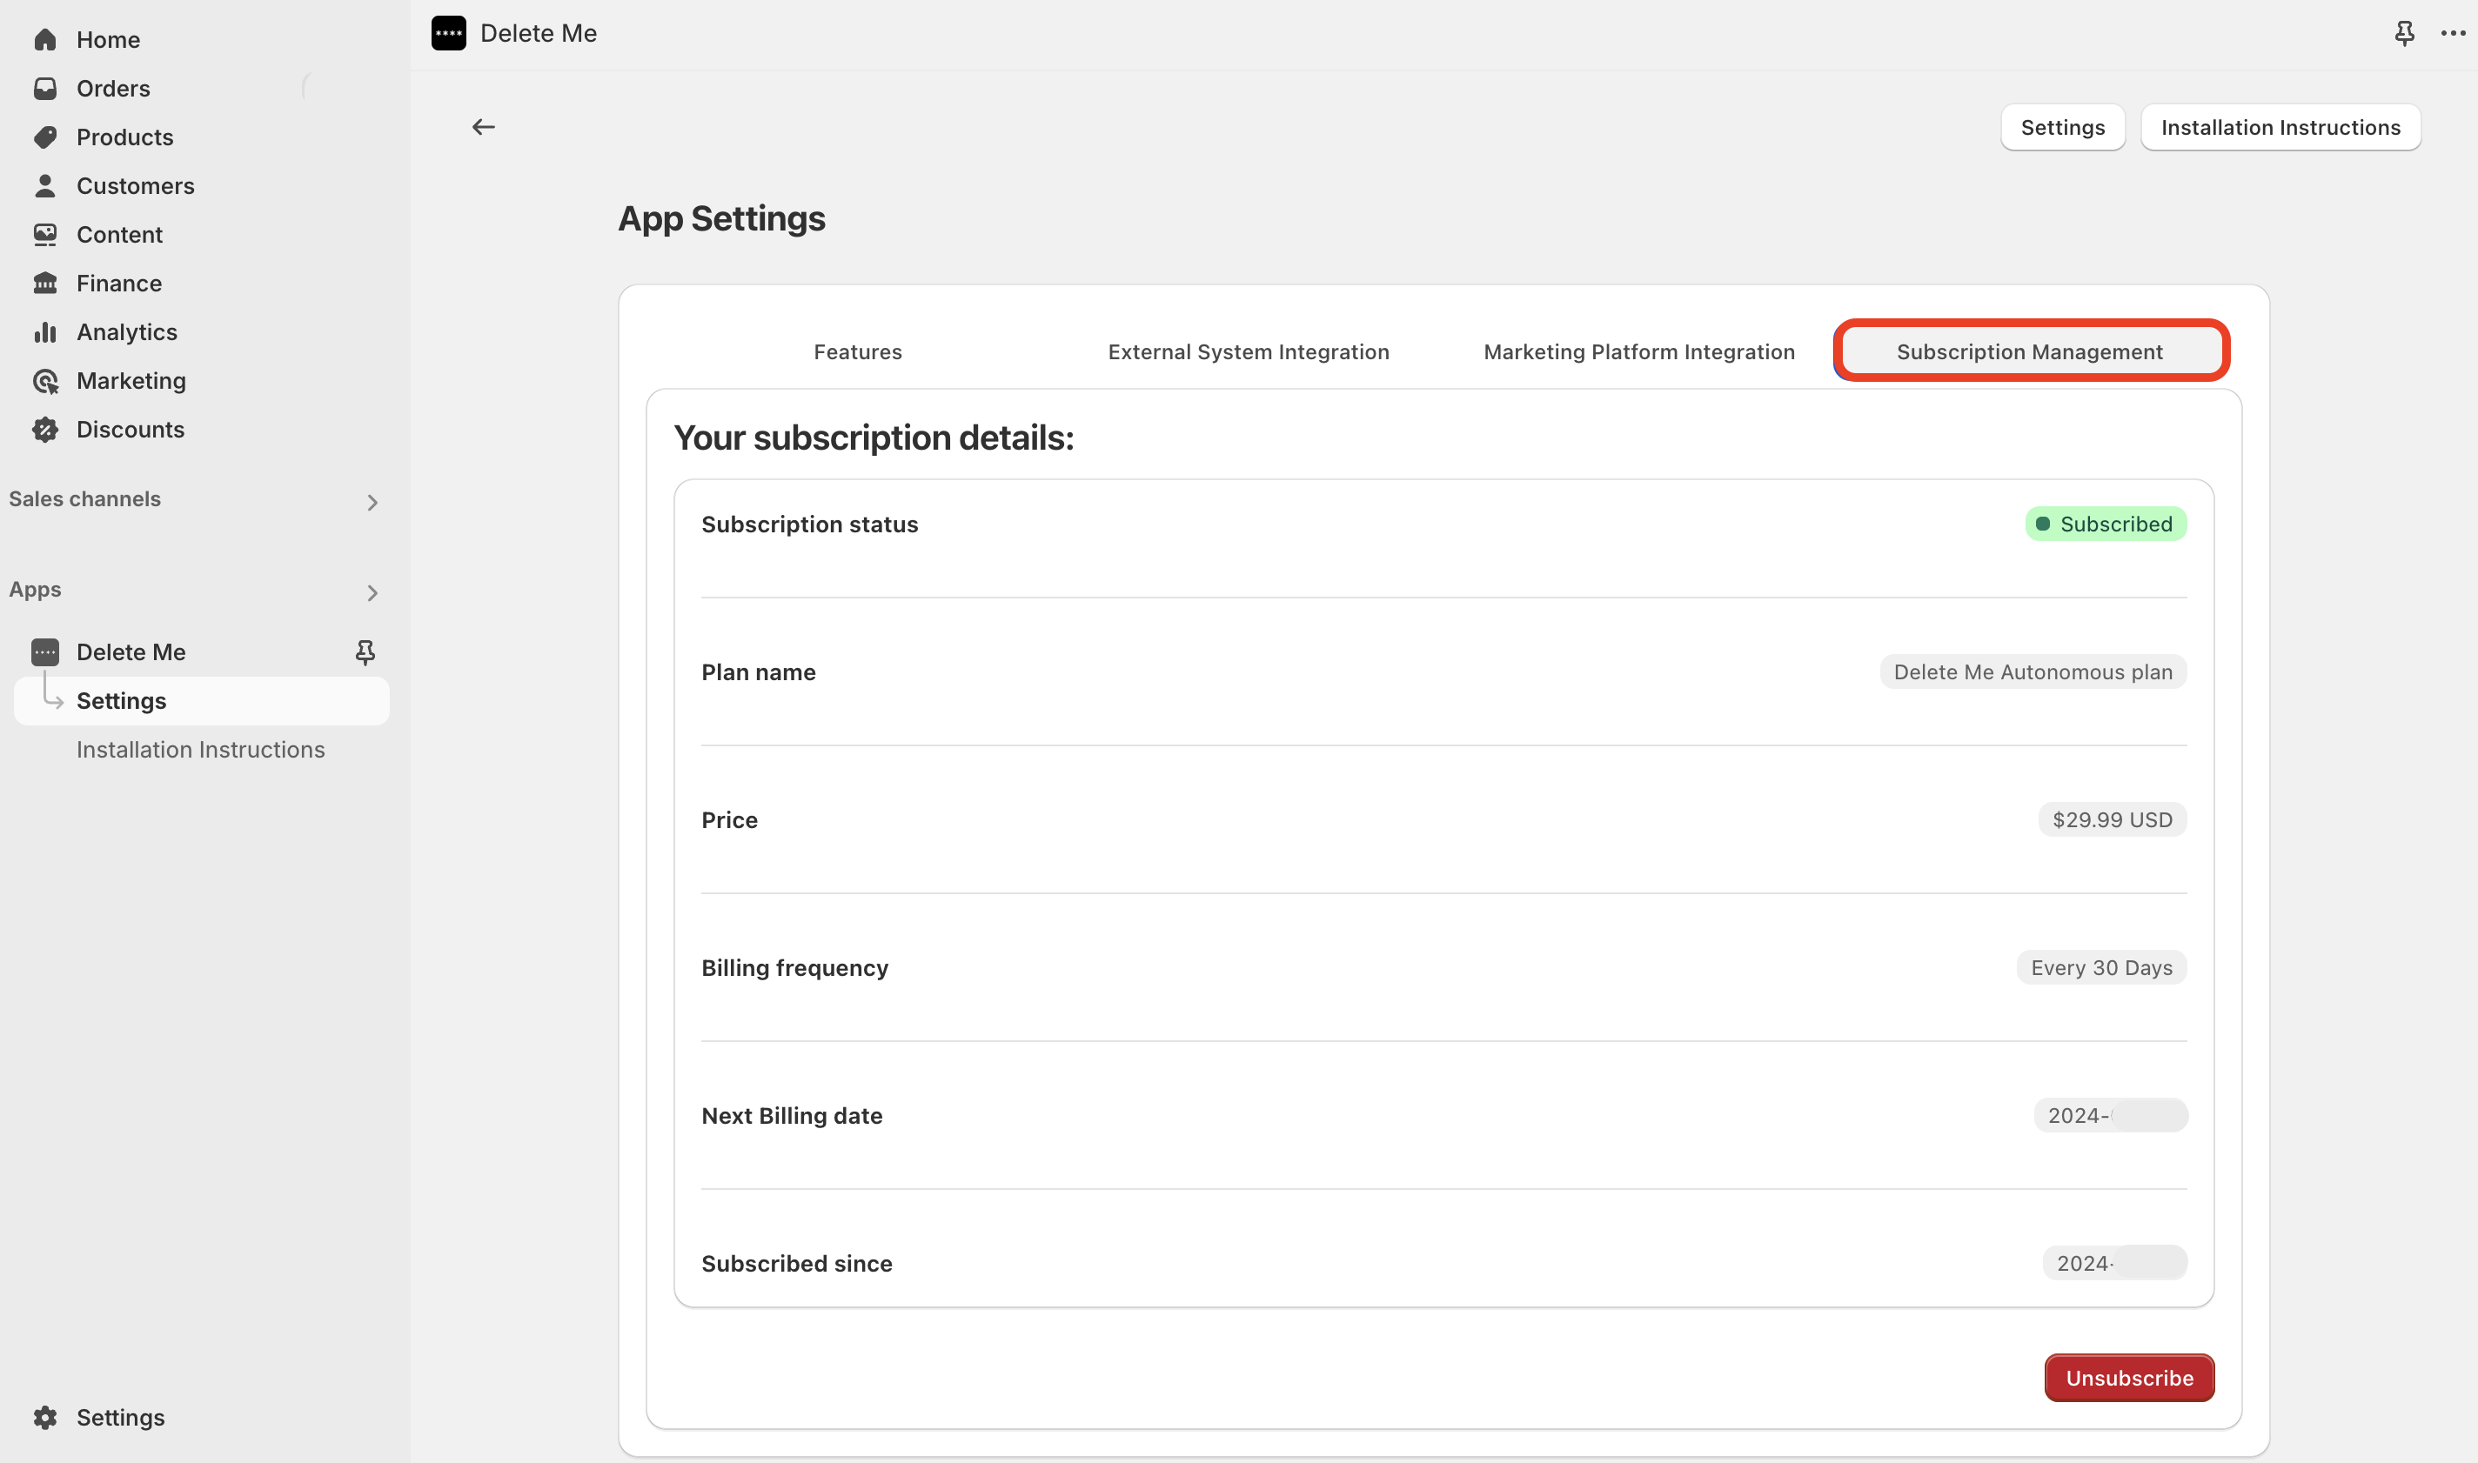Go back using the left arrow

[x=483, y=127]
